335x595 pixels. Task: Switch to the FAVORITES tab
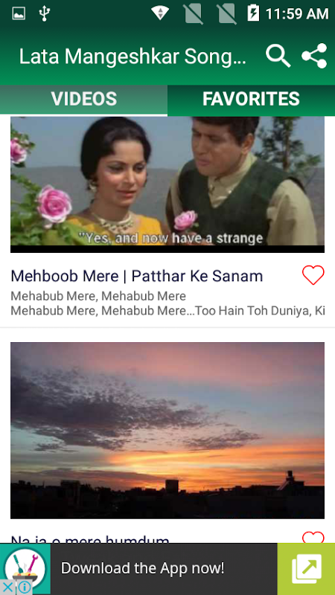tap(251, 100)
